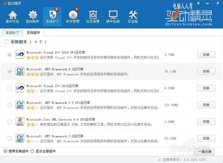Click the 6.25MB size value
Viewport: 223px width, 163px height.
coord(169,88)
